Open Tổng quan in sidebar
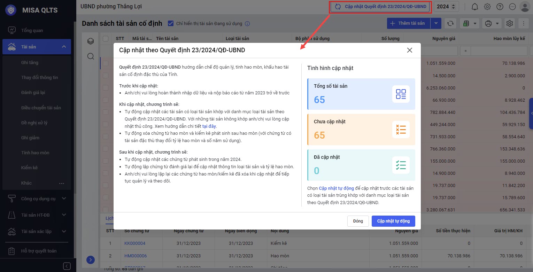Viewport: 533px width, 272px height. (32, 30)
